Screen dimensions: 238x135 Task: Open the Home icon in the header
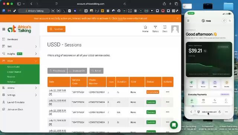click(x=145, y=29)
